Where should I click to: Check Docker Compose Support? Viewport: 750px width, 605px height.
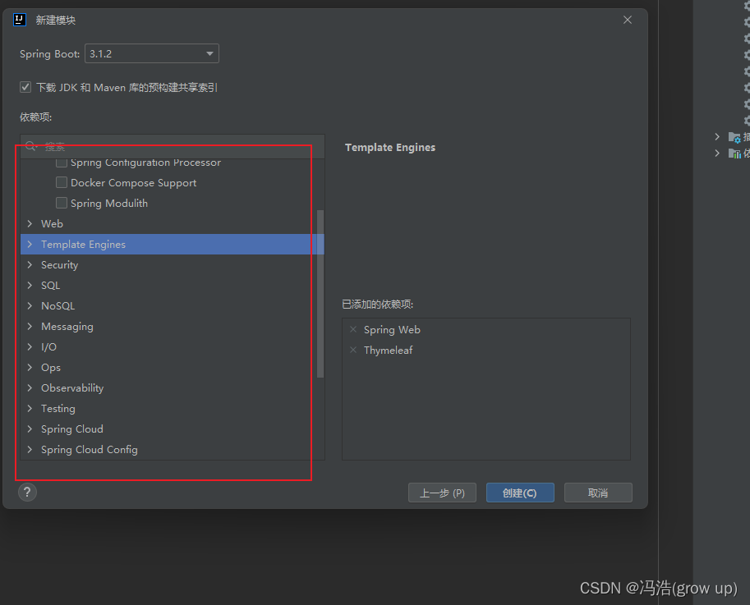click(x=62, y=182)
